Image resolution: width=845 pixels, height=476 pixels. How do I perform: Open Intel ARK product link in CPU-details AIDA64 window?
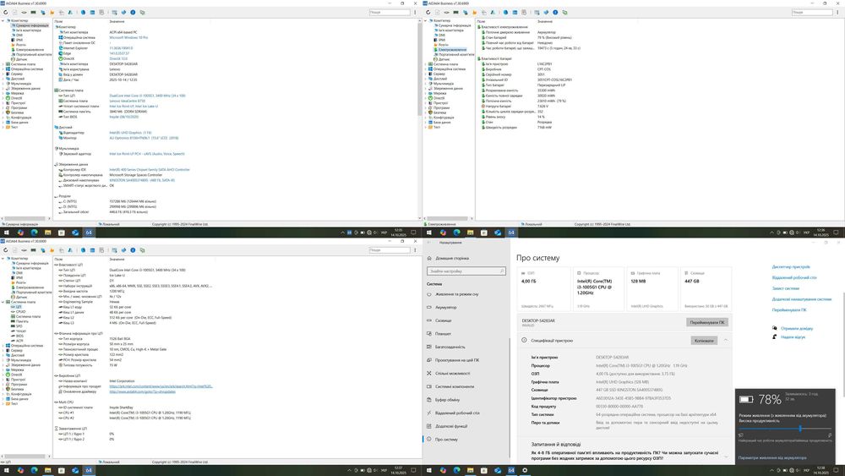(x=161, y=386)
